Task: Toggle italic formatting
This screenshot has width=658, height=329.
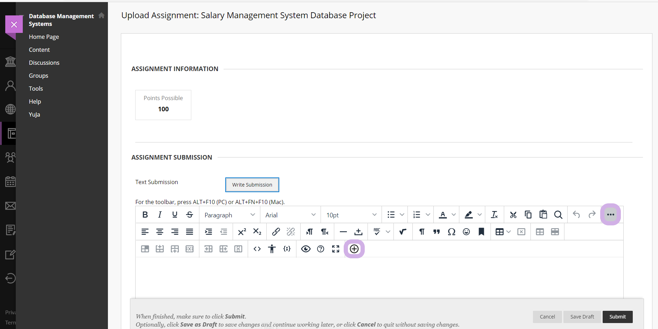Action: point(160,215)
